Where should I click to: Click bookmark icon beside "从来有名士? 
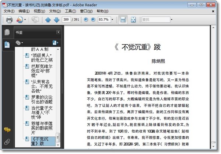(27, 82)
